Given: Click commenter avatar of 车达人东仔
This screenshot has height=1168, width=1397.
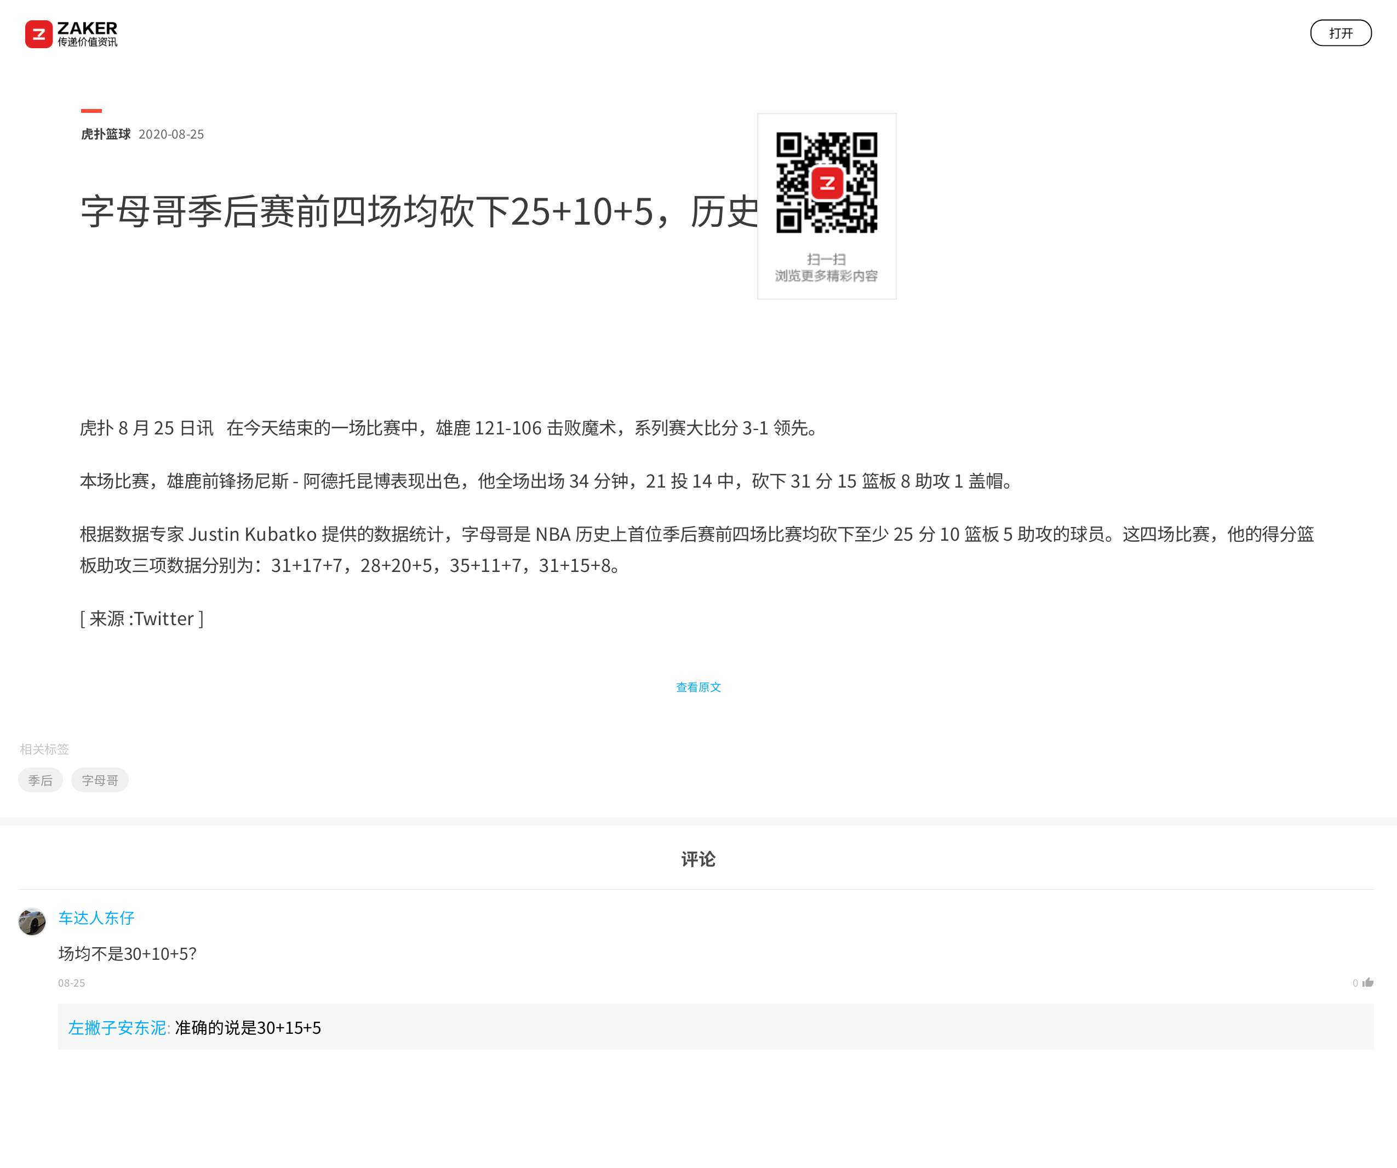Looking at the screenshot, I should [32, 922].
